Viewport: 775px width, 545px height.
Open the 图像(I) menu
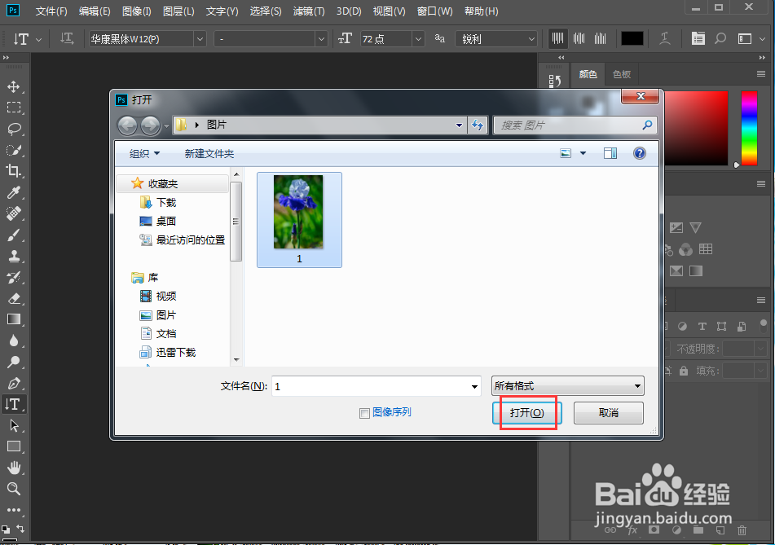136,11
